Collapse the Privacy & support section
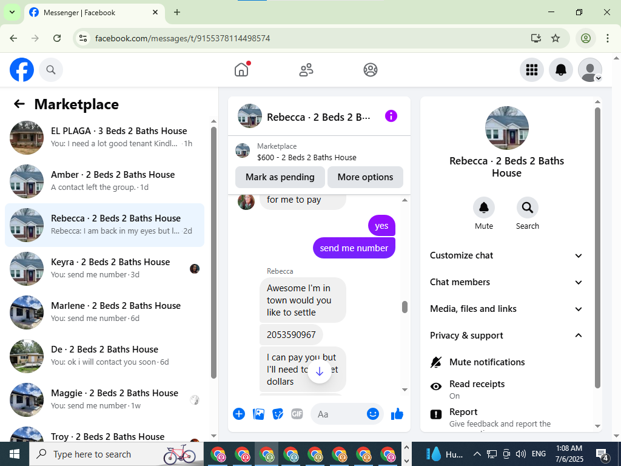The image size is (621, 466). click(507, 335)
